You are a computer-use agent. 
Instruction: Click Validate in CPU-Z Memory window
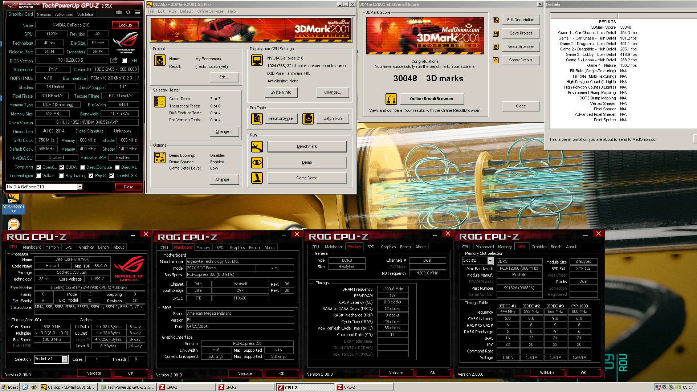tap(396, 373)
